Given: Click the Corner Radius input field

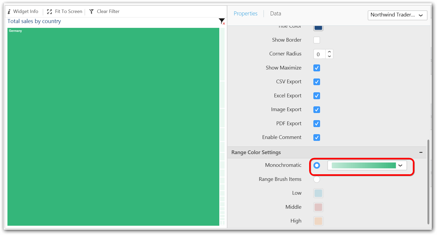Looking at the screenshot, I should coord(319,54).
